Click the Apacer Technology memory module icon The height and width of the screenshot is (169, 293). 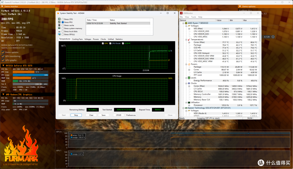[186, 108]
